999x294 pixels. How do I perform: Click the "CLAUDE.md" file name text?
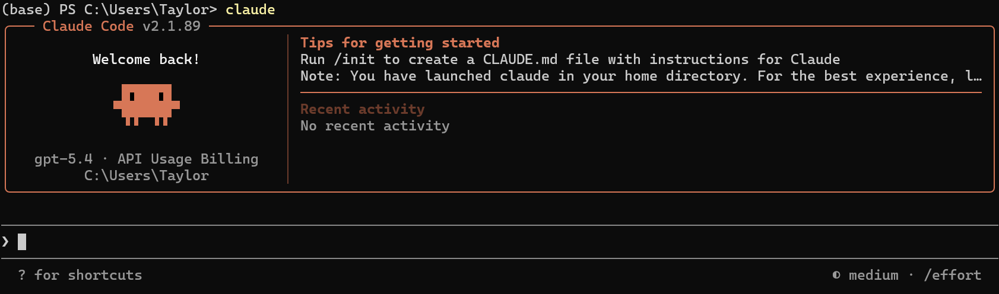[520, 59]
